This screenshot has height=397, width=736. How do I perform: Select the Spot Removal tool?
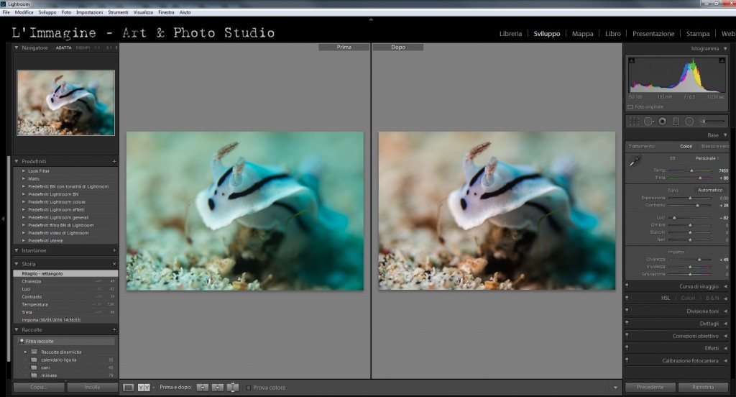[648, 122]
